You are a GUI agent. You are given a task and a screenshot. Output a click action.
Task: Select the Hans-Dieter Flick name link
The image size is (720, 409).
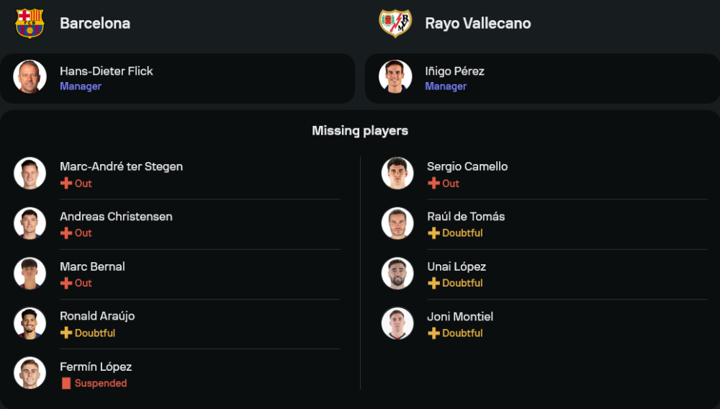(x=107, y=71)
